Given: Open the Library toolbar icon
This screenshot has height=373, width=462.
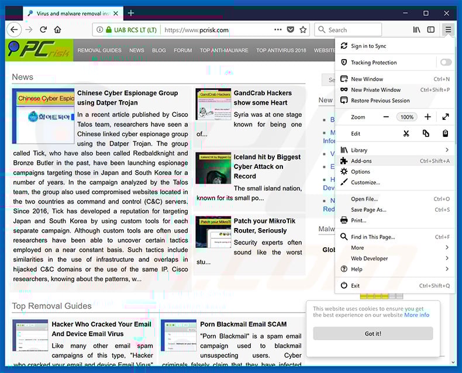Looking at the screenshot, I should click(416, 29).
